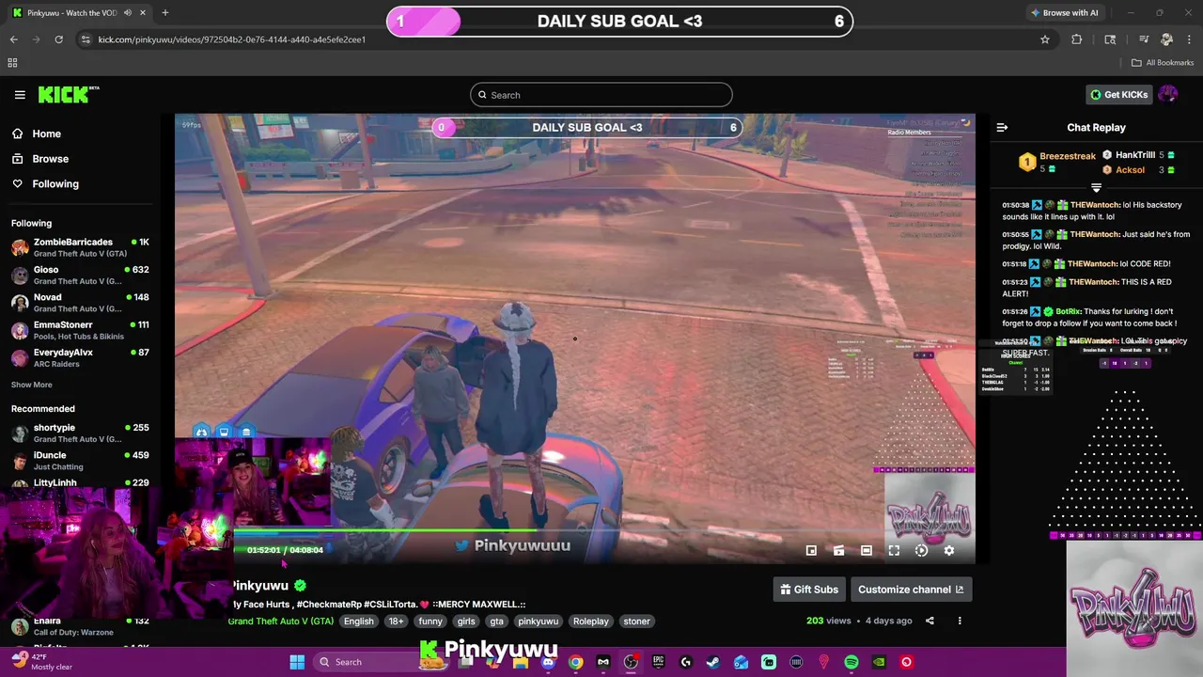1203x677 pixels.
Task: Open EverydayAlvx channel in sidebar
Action: (x=80, y=357)
